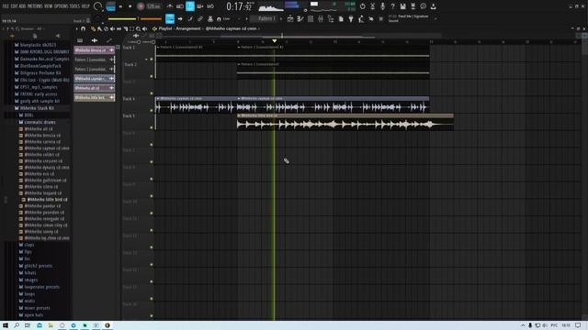Select the 'cayman' clip in picker
Image resolution: width=588 pixels, height=330 pixels.
click(94, 79)
